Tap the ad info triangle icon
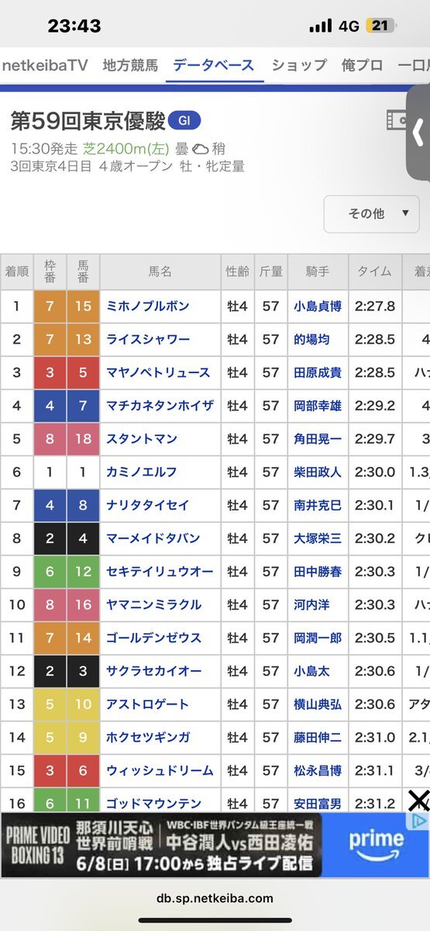This screenshot has height=931, width=430. tap(418, 821)
